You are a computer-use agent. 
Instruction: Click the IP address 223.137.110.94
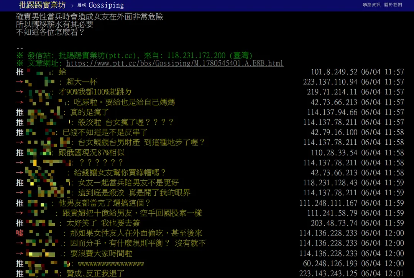click(330, 82)
